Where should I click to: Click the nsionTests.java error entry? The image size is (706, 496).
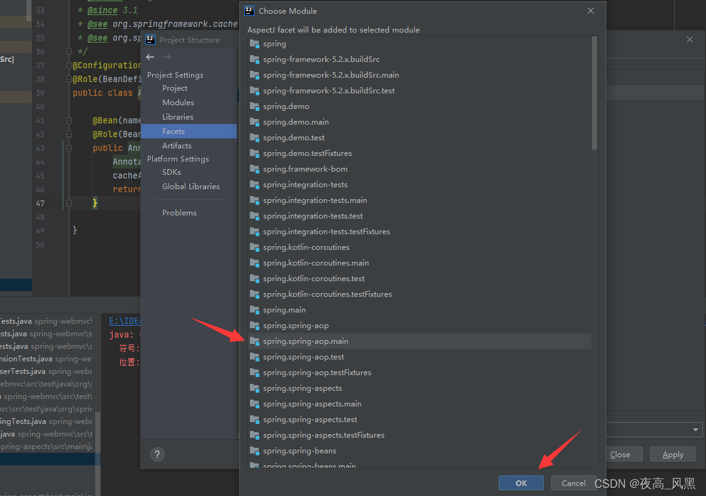[x=46, y=359]
